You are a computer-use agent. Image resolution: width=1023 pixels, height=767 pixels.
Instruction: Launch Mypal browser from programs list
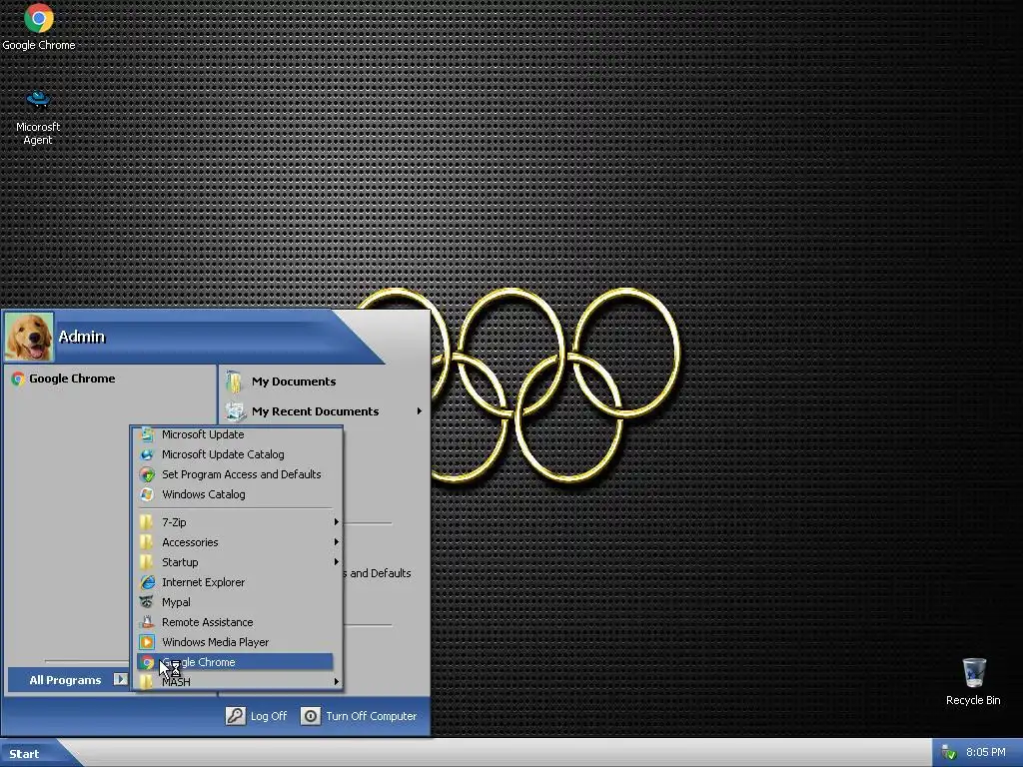[236, 602]
